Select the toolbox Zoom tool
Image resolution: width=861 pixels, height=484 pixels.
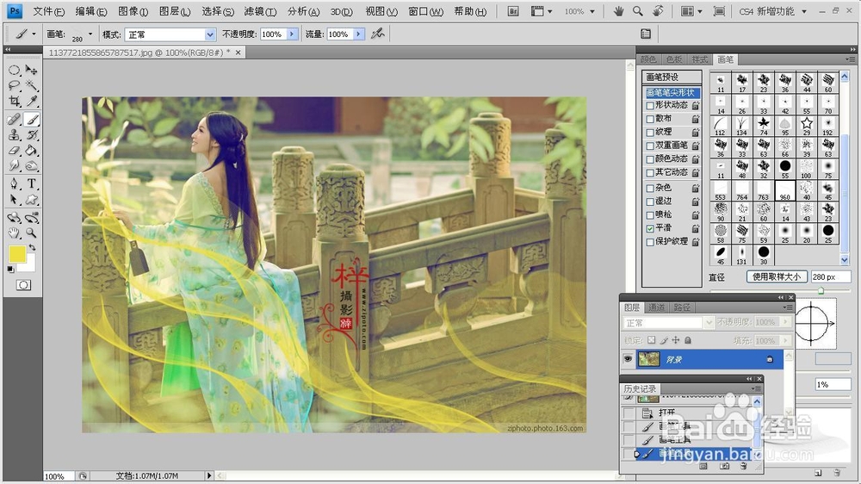tap(32, 233)
